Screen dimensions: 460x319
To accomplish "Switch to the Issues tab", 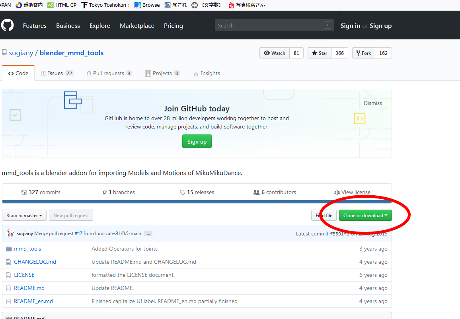I will tap(57, 73).
